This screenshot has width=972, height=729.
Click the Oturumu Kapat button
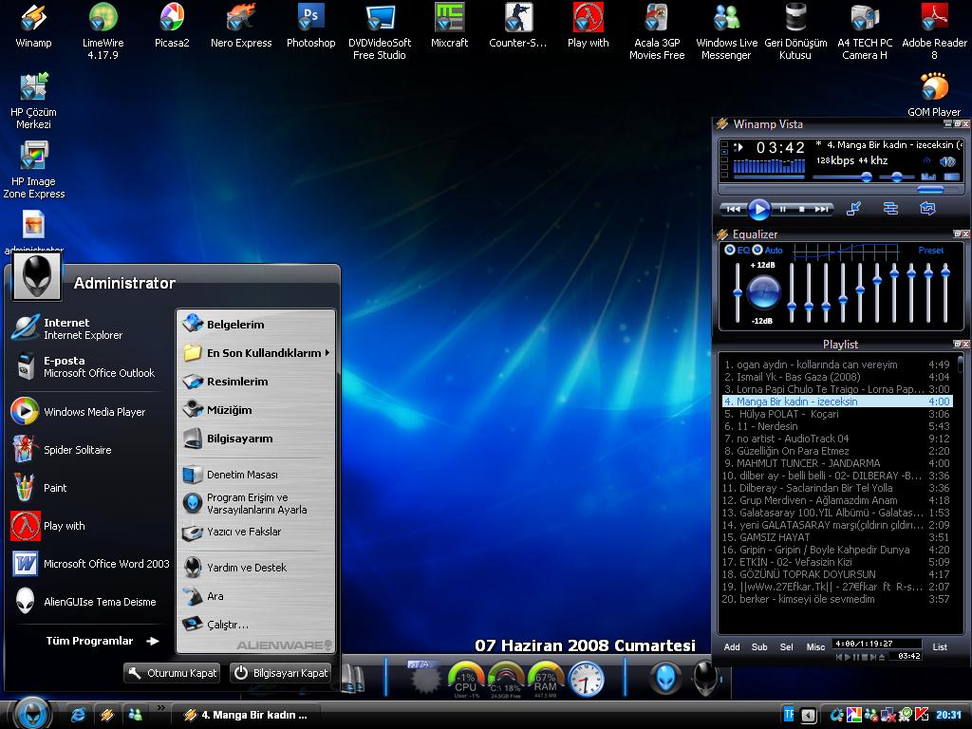click(x=173, y=673)
